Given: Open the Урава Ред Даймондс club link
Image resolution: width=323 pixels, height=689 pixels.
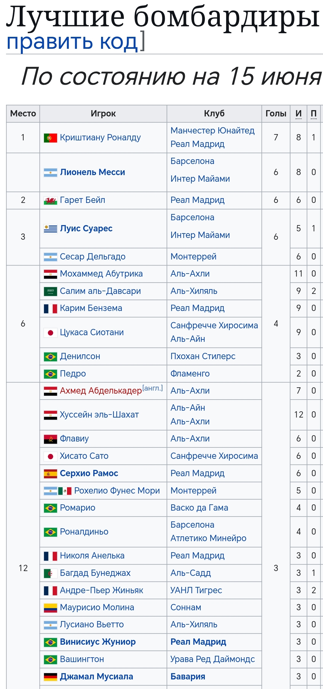Looking at the screenshot, I should pyautogui.click(x=212, y=659).
